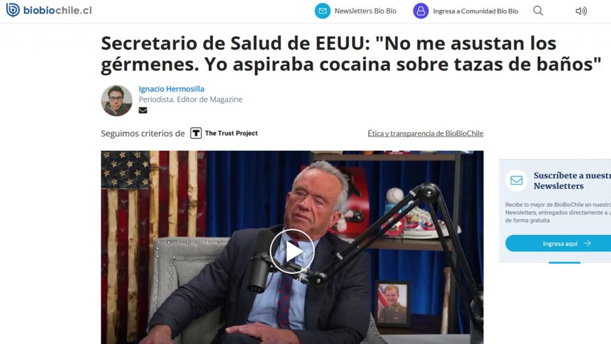
Task: Click the purple community user icon
Action: point(421,11)
